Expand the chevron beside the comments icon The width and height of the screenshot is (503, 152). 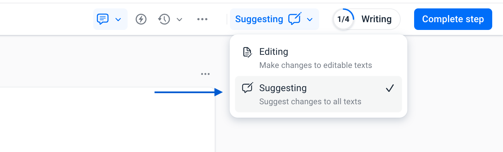118,20
